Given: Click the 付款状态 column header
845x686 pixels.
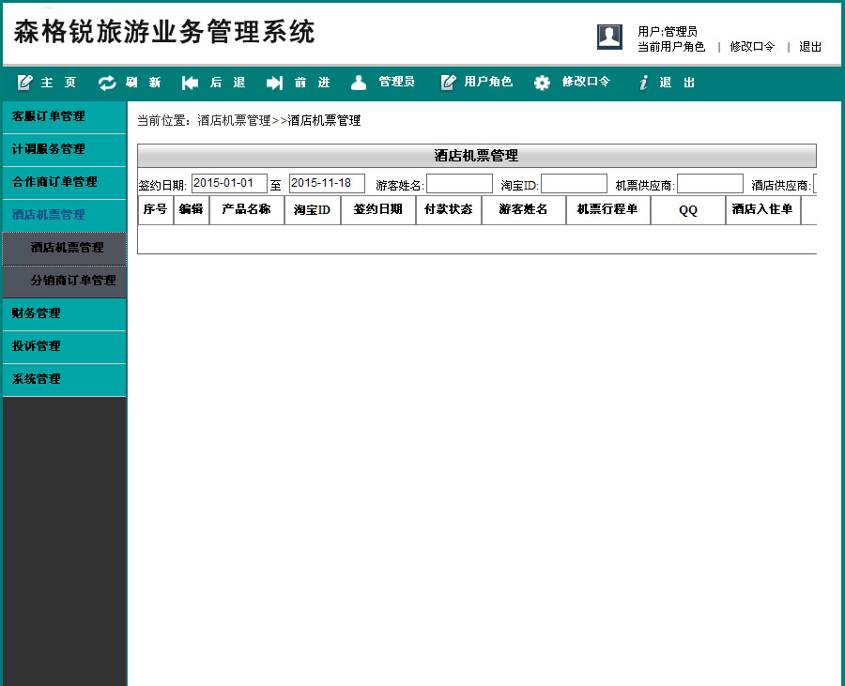Looking at the screenshot, I should click(449, 210).
